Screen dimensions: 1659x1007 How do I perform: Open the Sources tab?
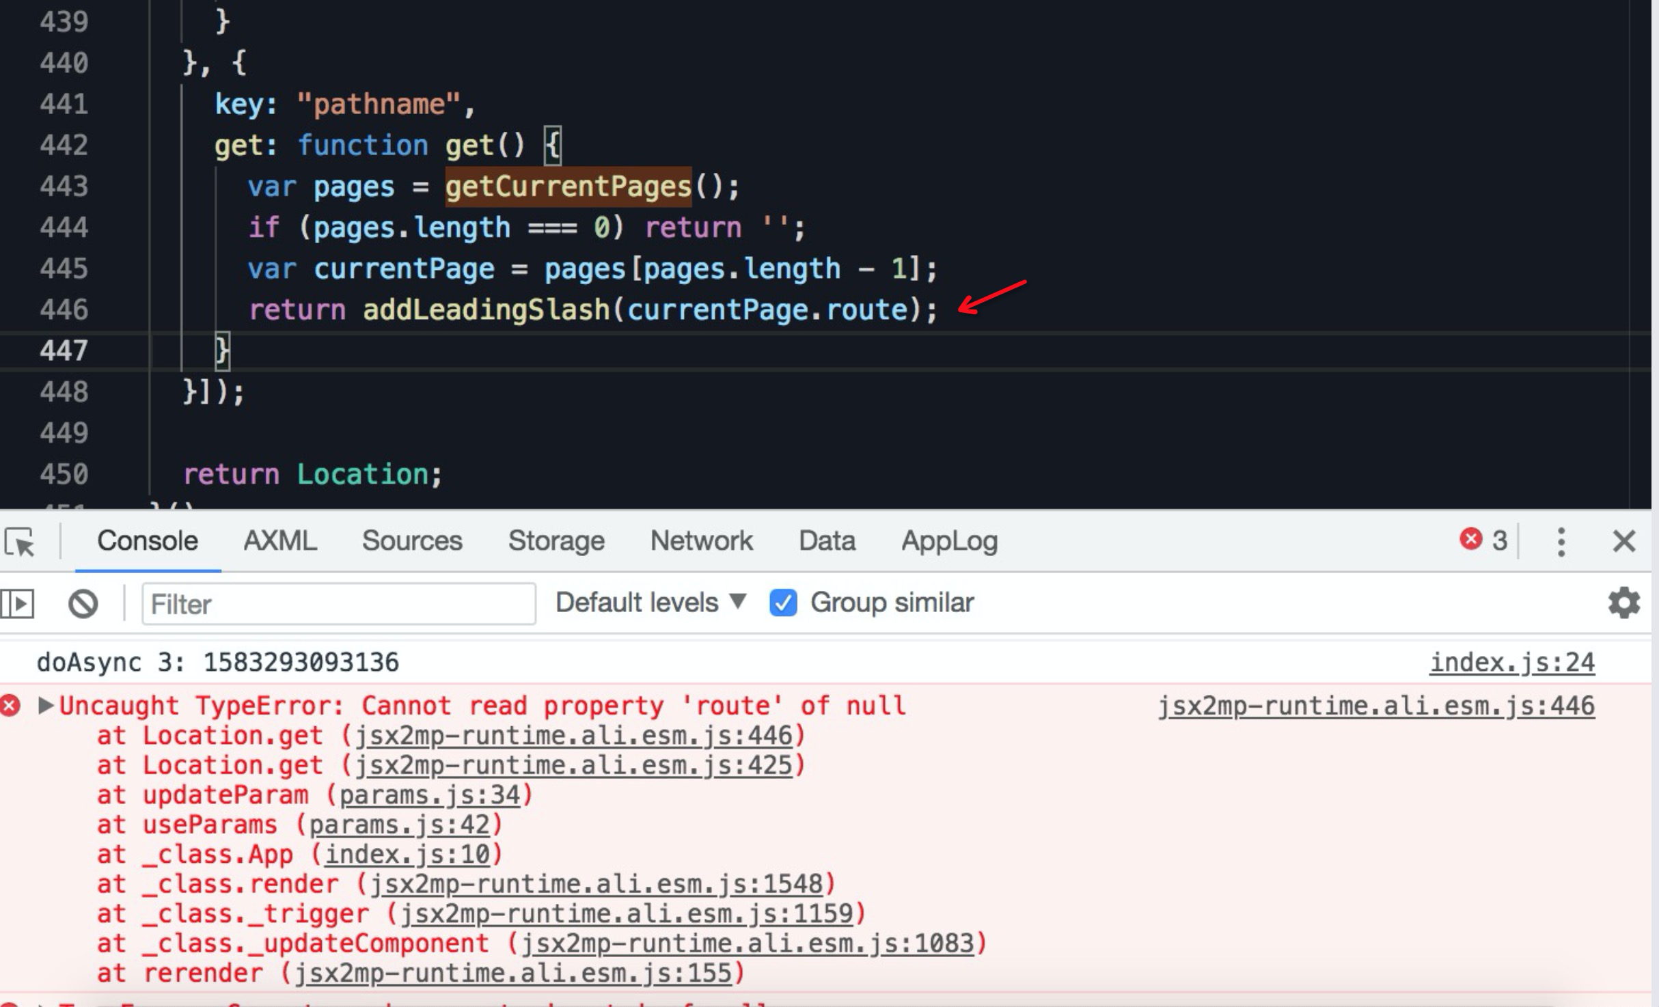point(412,540)
